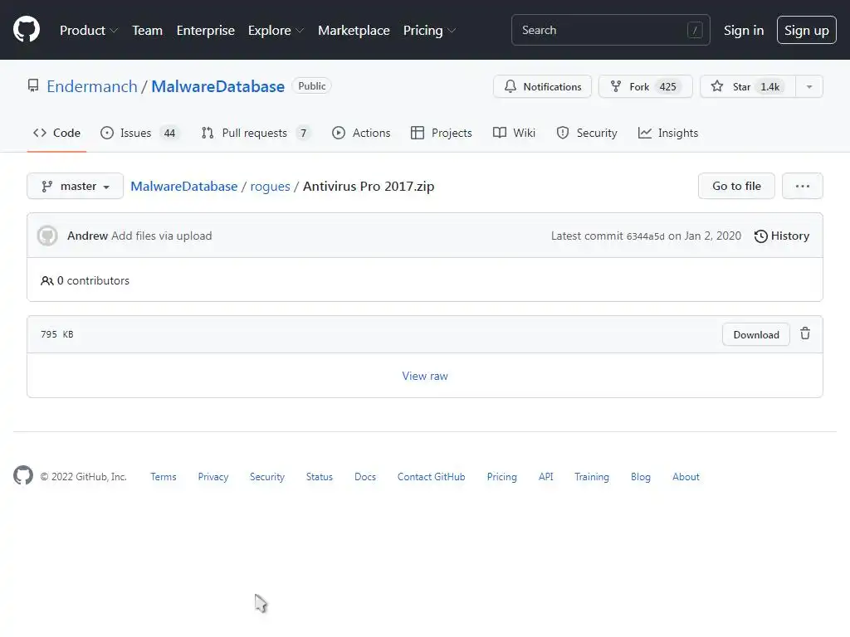Screen dimensions: 850x637
Task: Click the 1.4k star count badge
Action: point(769,86)
